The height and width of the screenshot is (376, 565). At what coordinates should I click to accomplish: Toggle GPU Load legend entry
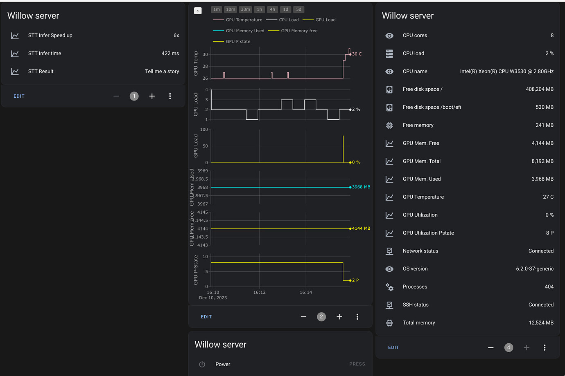tap(319, 20)
